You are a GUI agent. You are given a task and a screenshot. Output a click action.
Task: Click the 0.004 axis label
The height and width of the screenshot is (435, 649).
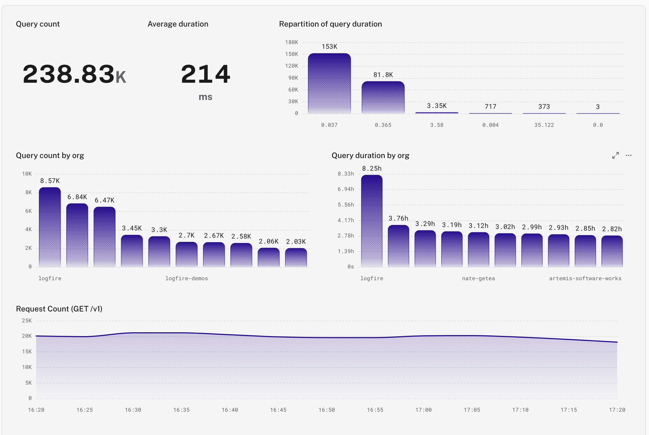490,125
